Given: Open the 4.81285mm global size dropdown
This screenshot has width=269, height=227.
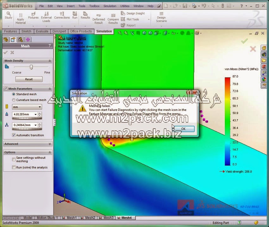Looking at the screenshot, I should tap(35, 114).
